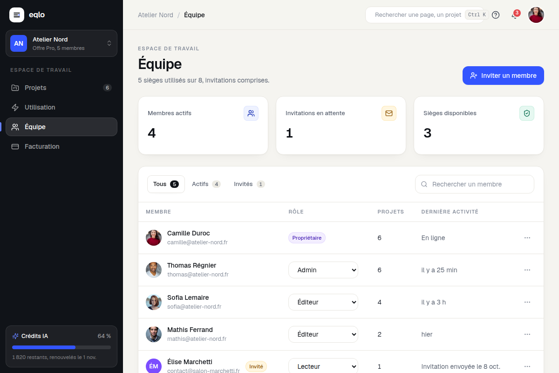Click the Invitations en attente envelope icon
This screenshot has height=373, width=559.
pos(389,113)
